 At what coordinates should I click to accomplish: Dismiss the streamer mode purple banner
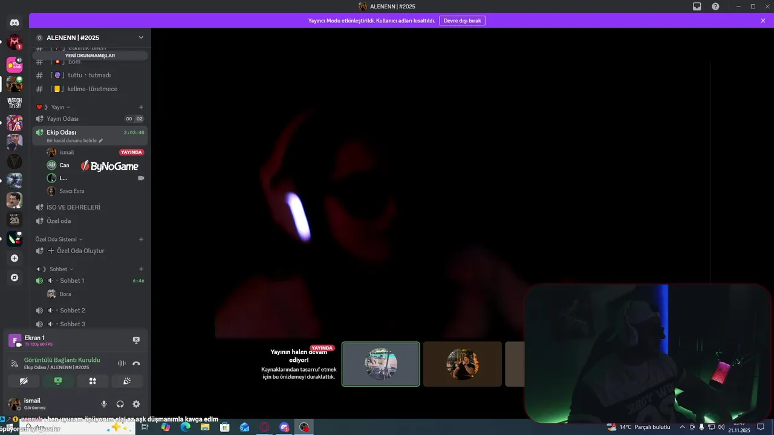click(763, 21)
